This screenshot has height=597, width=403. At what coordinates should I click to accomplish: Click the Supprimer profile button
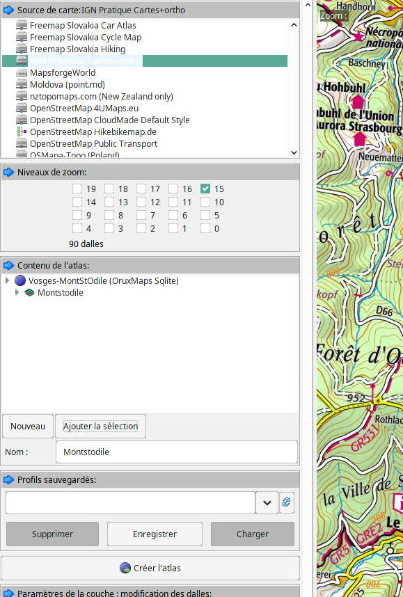tap(53, 534)
